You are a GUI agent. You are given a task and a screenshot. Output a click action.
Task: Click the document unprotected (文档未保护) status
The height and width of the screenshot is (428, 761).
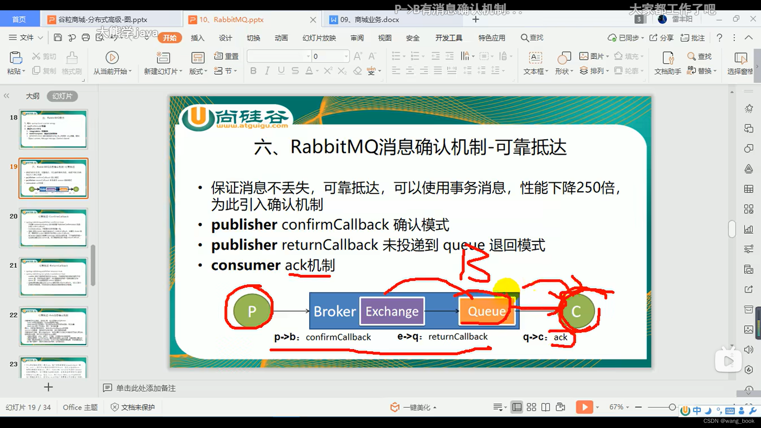click(x=133, y=407)
